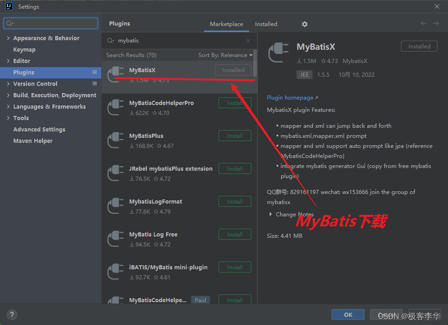Click the Size: 4.41 MB text
Screen dimensions: 448x325
285,236
